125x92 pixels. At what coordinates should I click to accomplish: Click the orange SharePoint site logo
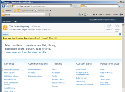point(5,28)
